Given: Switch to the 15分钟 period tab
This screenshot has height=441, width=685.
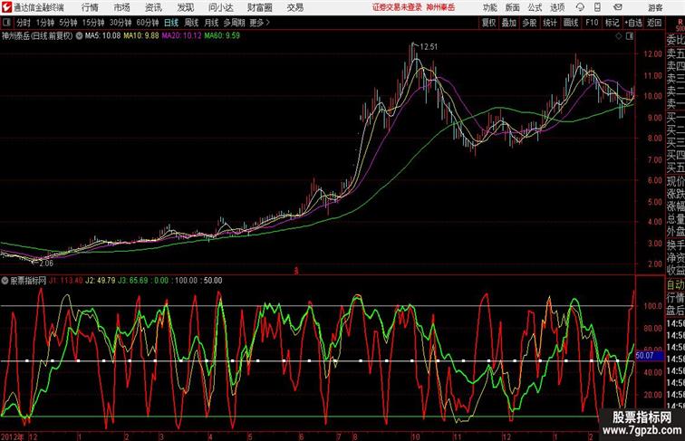Looking at the screenshot, I should (x=93, y=23).
